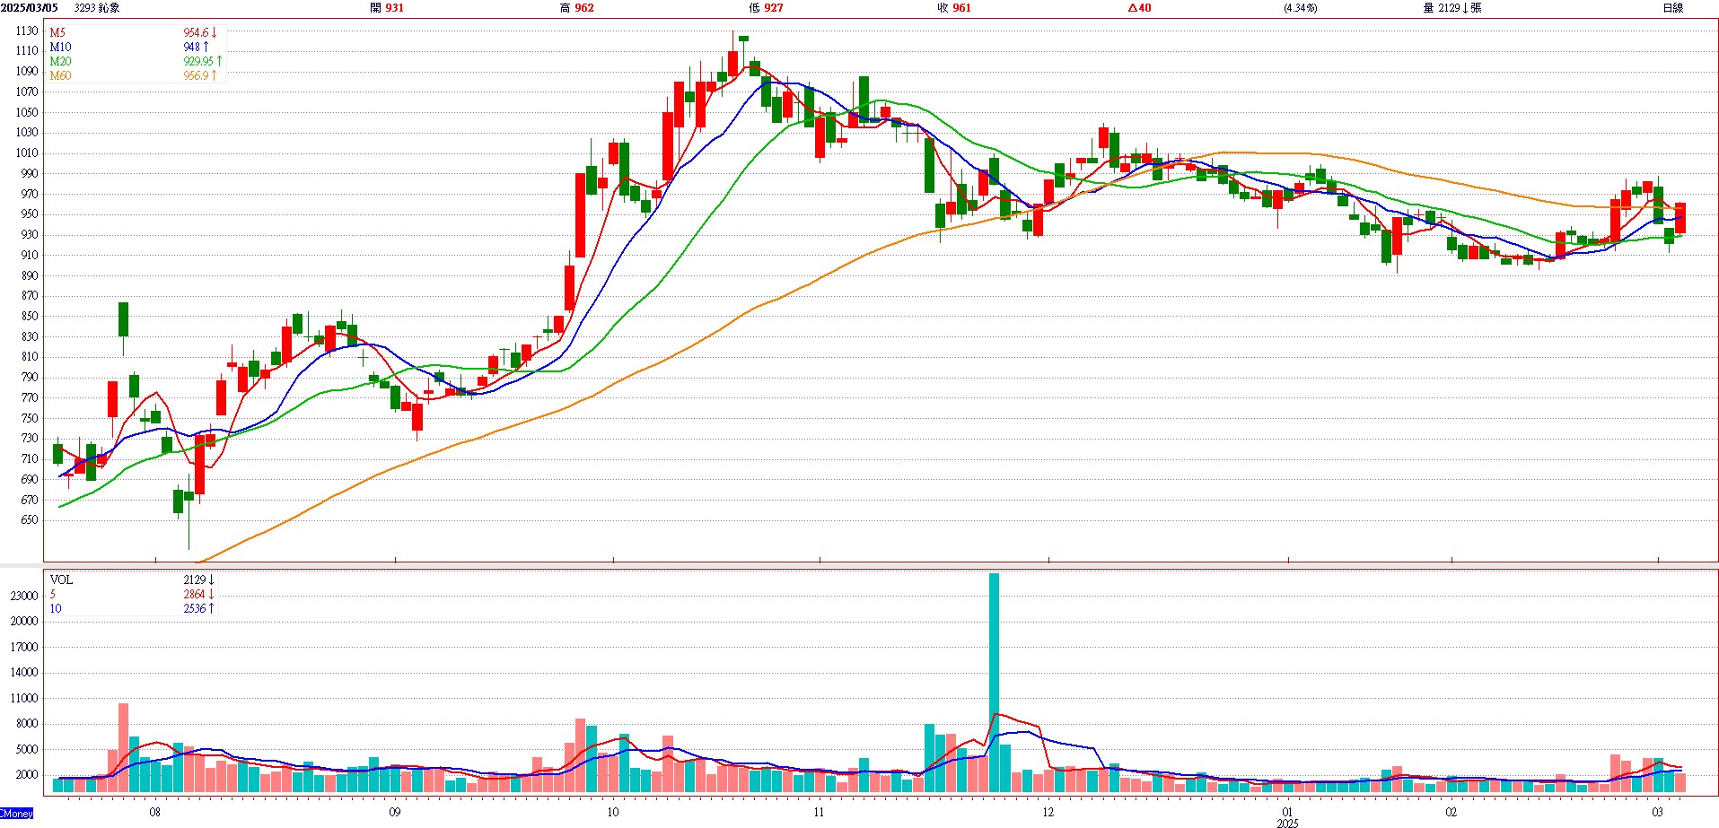Screen dimensions: 1719x828
Task: Click the 850 price axis label
Action: [30, 317]
